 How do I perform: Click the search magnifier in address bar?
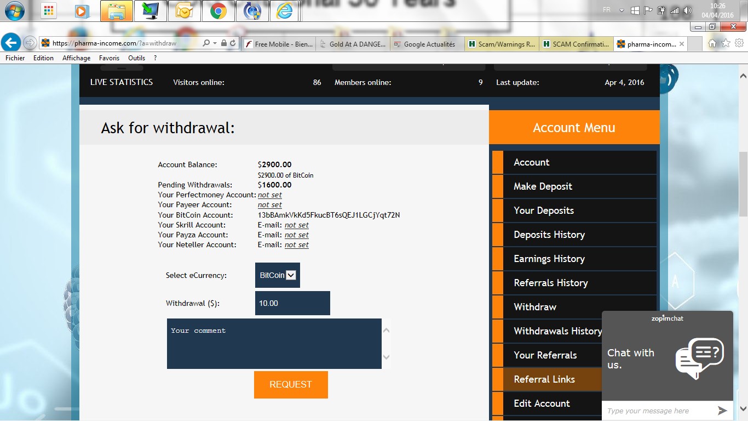pos(206,43)
